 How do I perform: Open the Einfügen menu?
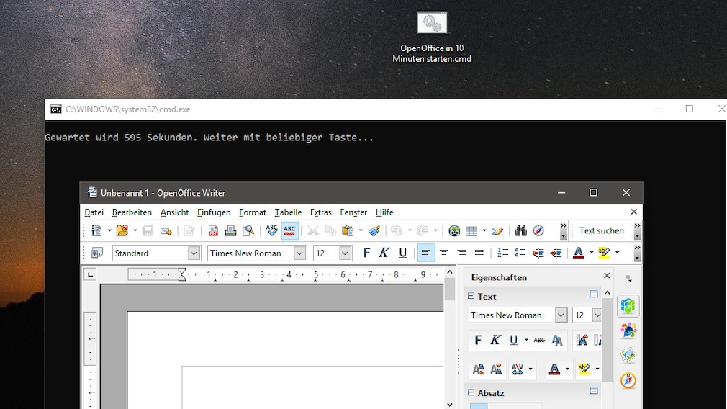214,212
